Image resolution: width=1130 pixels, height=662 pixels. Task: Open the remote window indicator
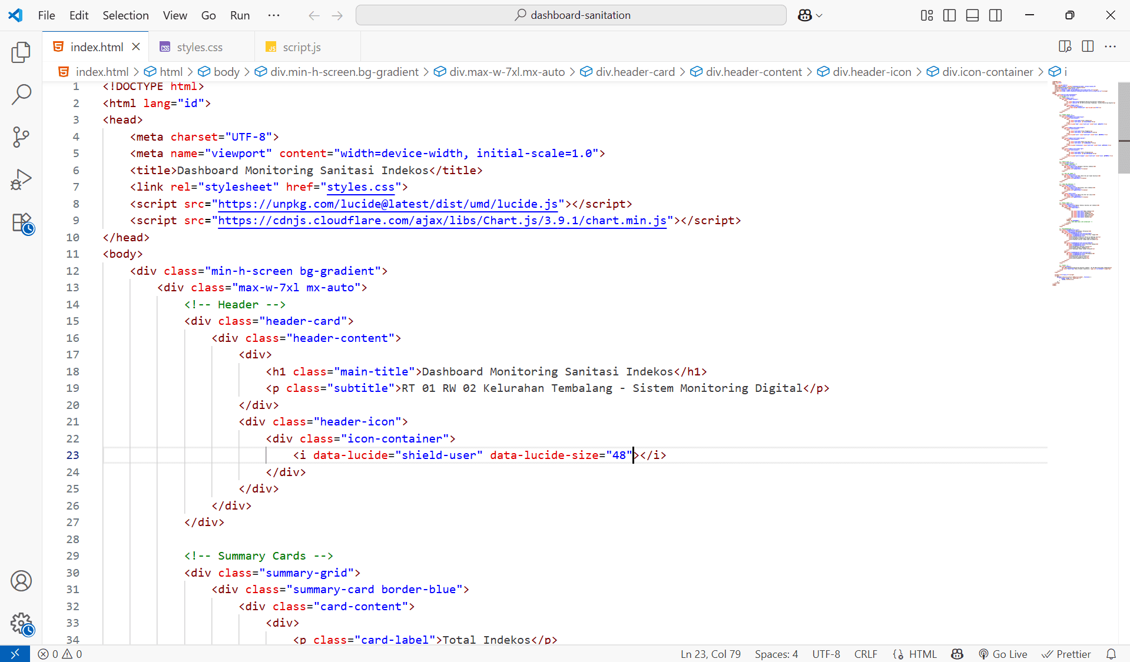(15, 654)
